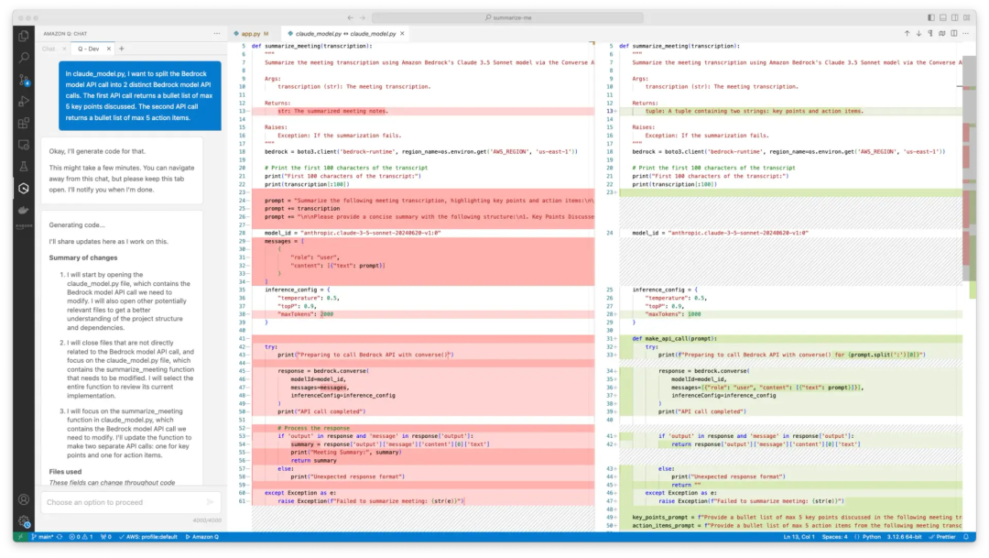The height and width of the screenshot is (558, 989).
Task: Go back using the title bar arrow
Action: coord(350,17)
